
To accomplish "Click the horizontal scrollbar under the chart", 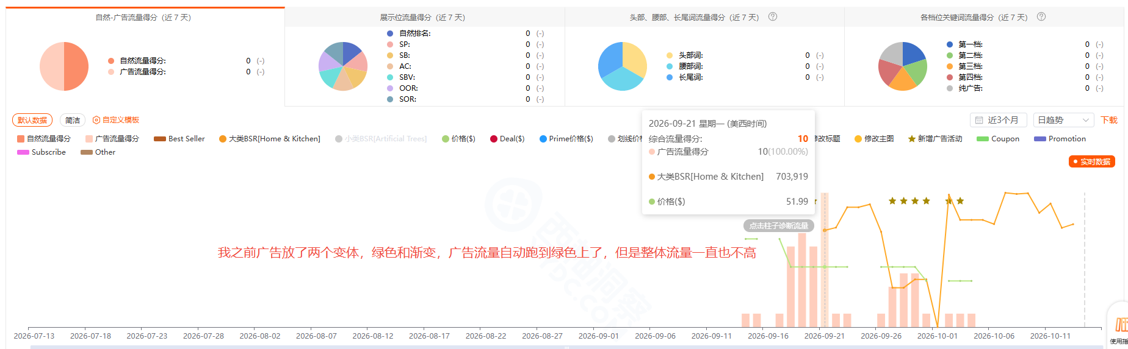I will (566, 347).
